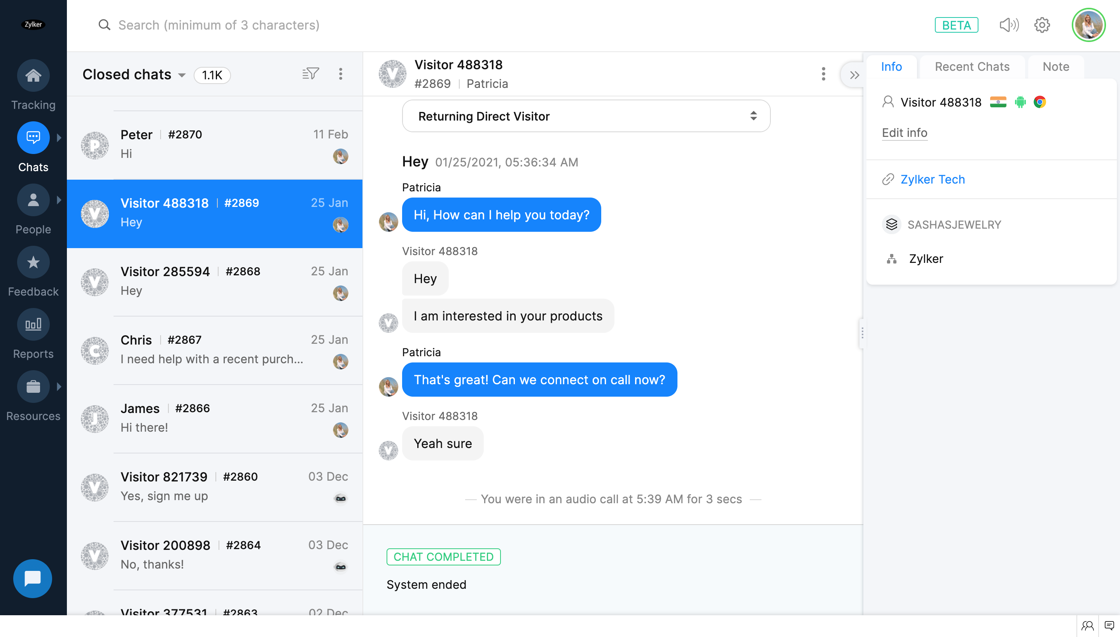
Task: Click the sound speaker icon
Action: coord(1009,25)
